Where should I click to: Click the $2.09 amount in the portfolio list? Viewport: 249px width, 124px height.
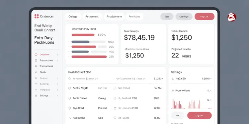click(x=157, y=108)
